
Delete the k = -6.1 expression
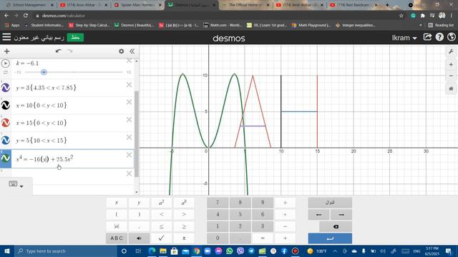point(129,61)
